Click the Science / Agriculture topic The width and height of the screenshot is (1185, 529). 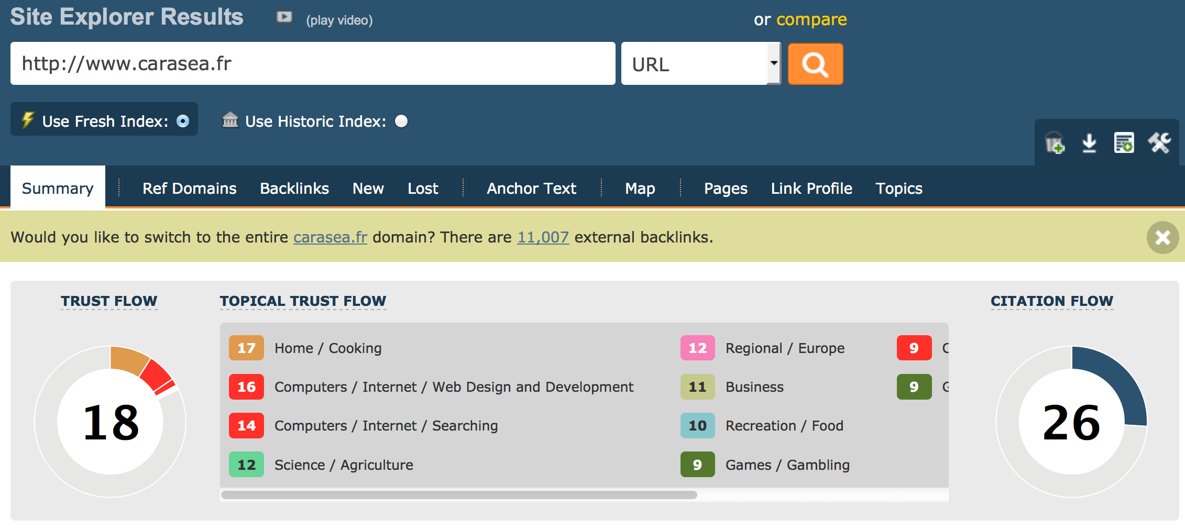point(344,465)
